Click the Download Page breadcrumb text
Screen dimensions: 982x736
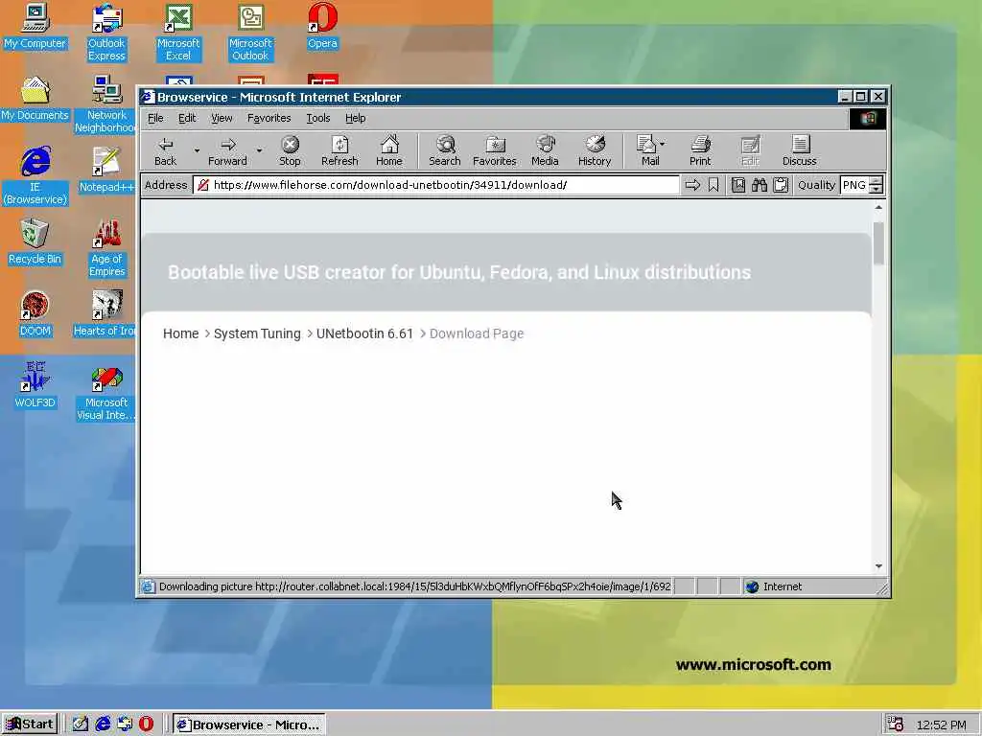tap(477, 333)
